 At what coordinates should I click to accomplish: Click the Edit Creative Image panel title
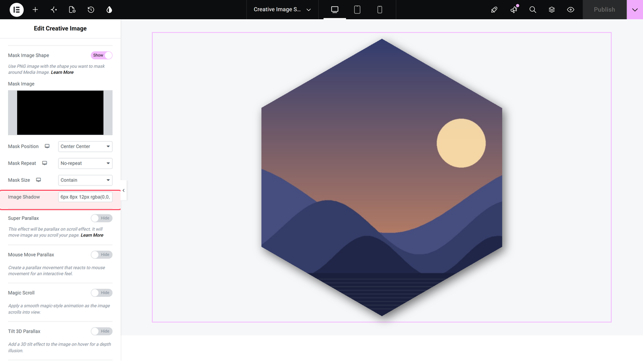60,28
